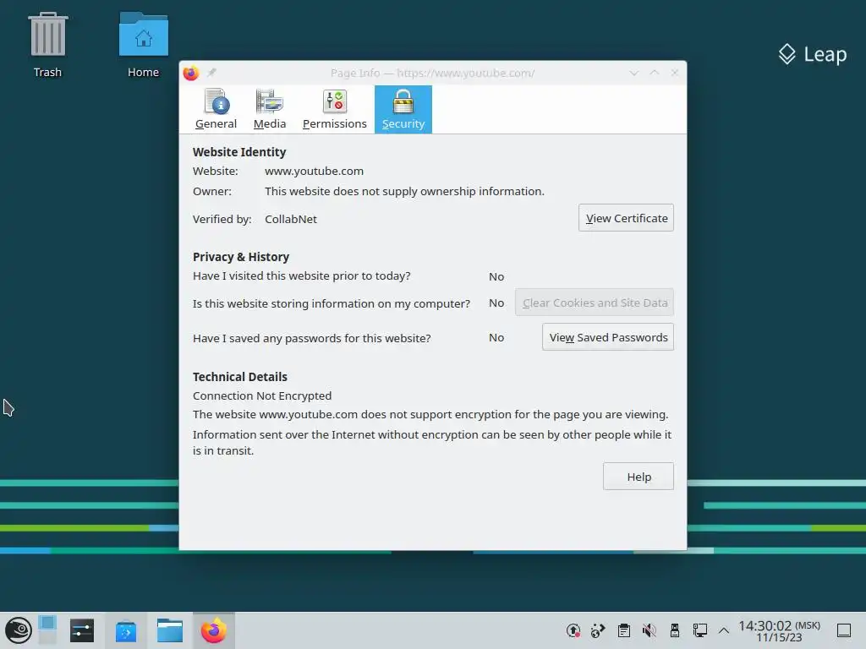The height and width of the screenshot is (649, 866).
Task: Select the Security tab
Action: (x=403, y=109)
